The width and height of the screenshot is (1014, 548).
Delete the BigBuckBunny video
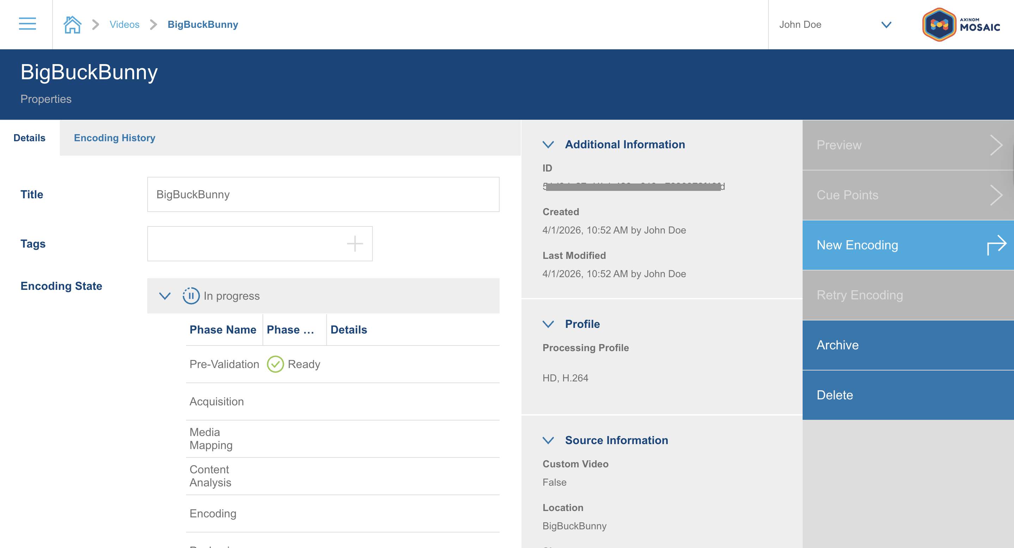[x=835, y=394]
